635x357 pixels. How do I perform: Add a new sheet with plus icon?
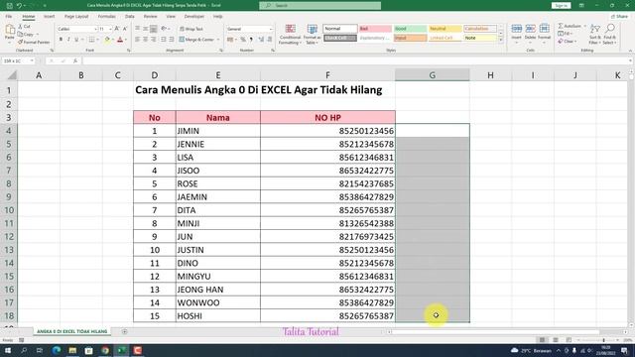pos(124,331)
